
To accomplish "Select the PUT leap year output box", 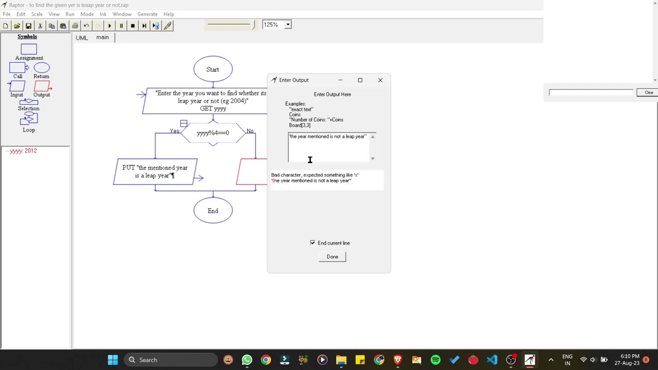I will pyautogui.click(x=155, y=172).
